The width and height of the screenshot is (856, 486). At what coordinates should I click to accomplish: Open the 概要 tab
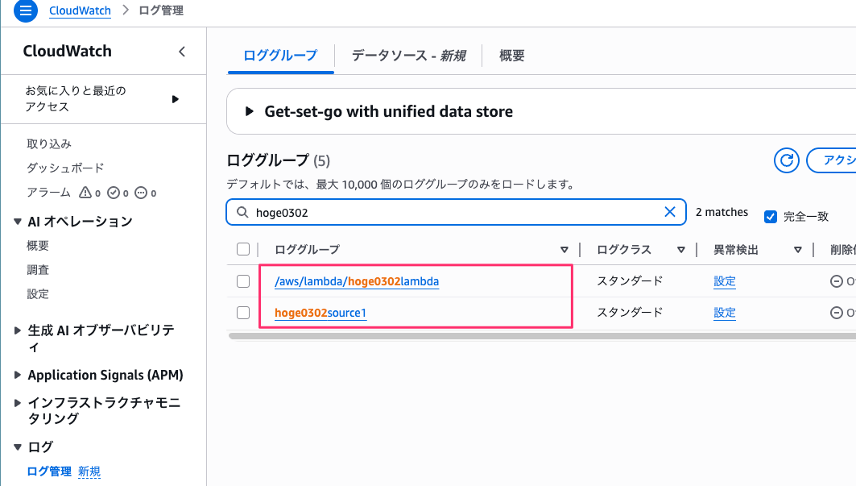pyautogui.click(x=512, y=56)
